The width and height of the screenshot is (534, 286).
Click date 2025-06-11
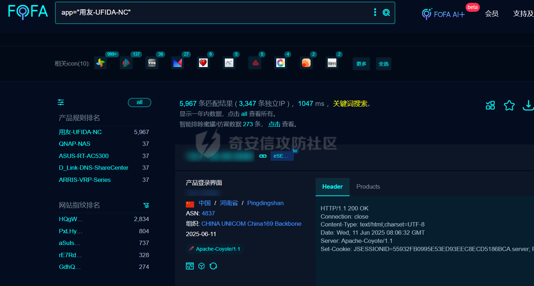(x=201, y=234)
